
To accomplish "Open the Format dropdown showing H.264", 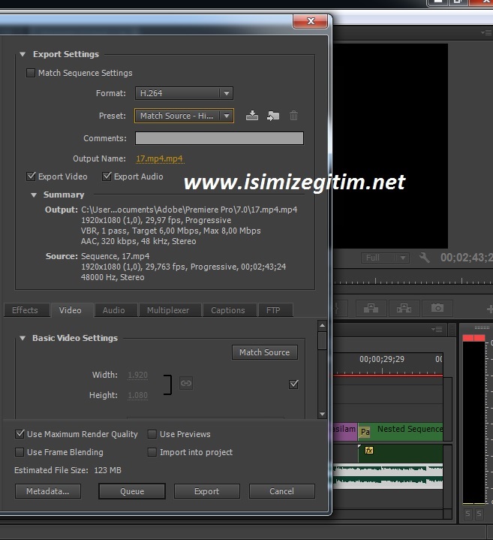I will click(185, 93).
